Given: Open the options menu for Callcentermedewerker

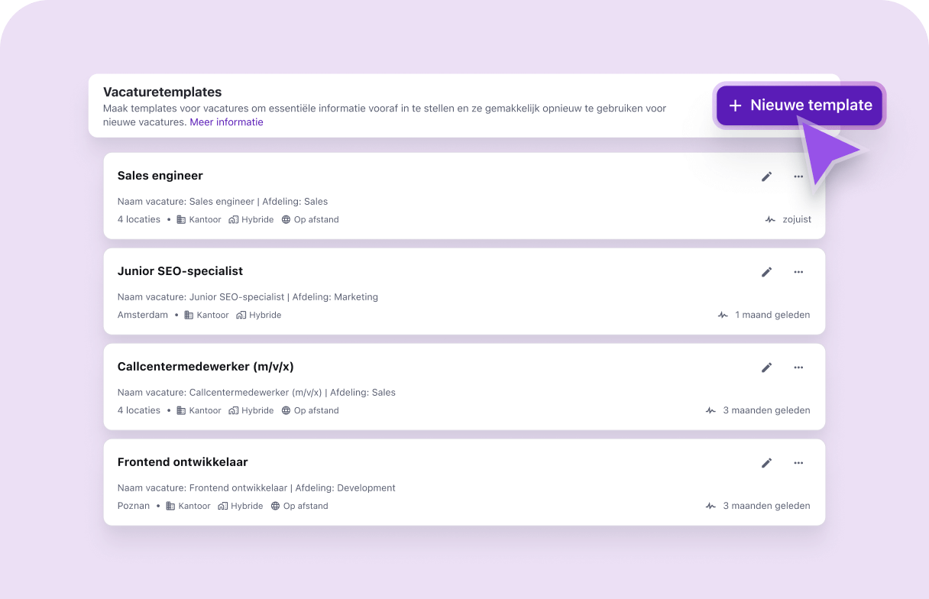Looking at the screenshot, I should click(x=798, y=367).
